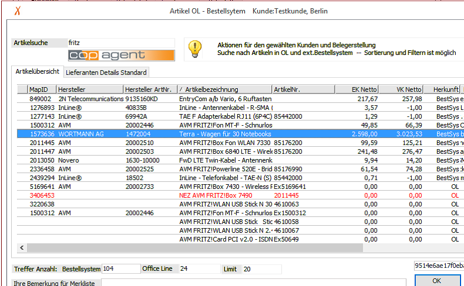
Task: Click the grid corner selector header cell
Action: pyautogui.click(x=22, y=89)
